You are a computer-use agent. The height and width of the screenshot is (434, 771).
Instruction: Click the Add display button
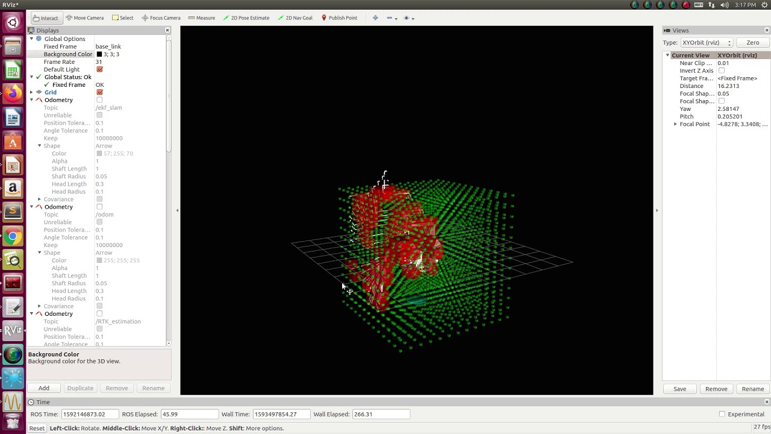coord(44,388)
